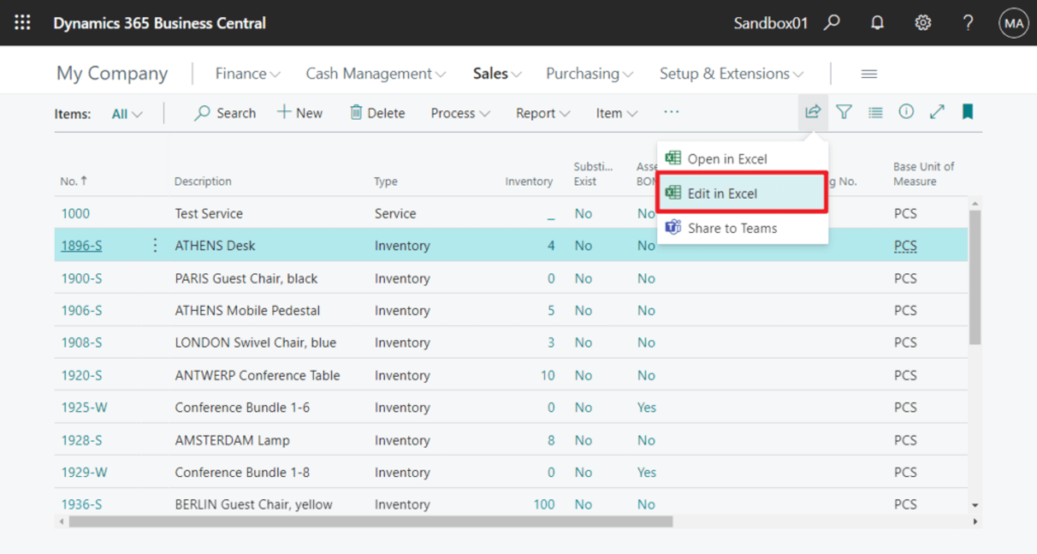The height and width of the screenshot is (554, 1037).
Task: Open the settings gear
Action: 922,23
